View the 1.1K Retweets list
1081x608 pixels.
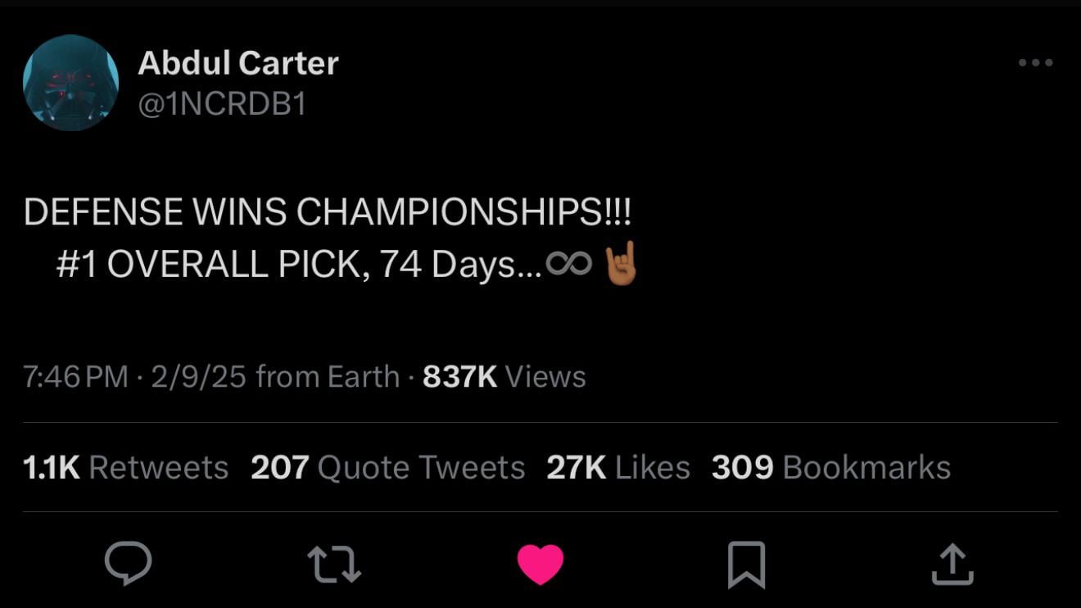coord(125,467)
